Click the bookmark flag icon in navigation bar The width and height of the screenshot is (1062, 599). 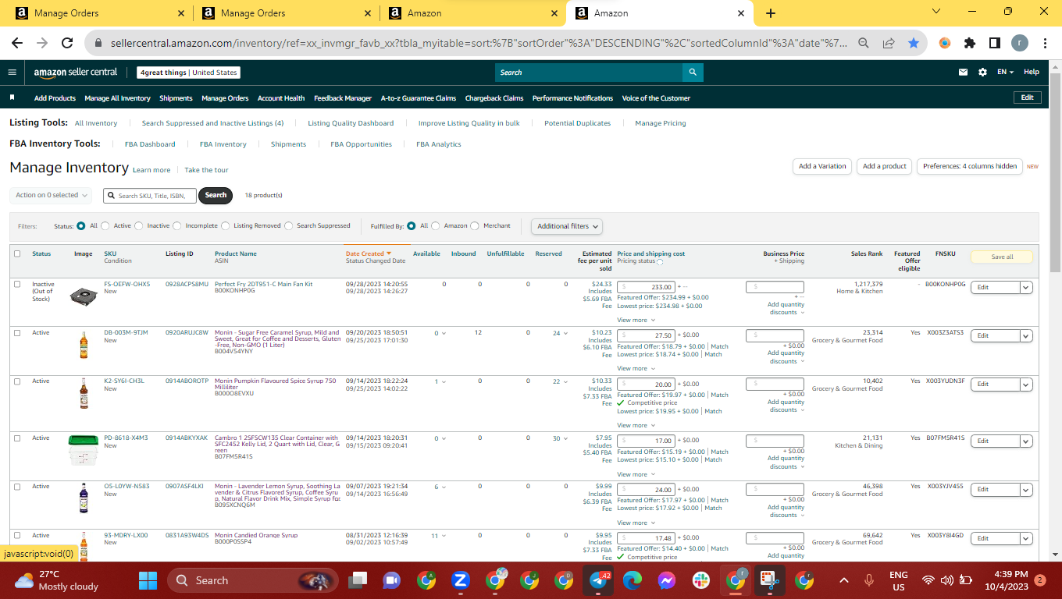(12, 98)
